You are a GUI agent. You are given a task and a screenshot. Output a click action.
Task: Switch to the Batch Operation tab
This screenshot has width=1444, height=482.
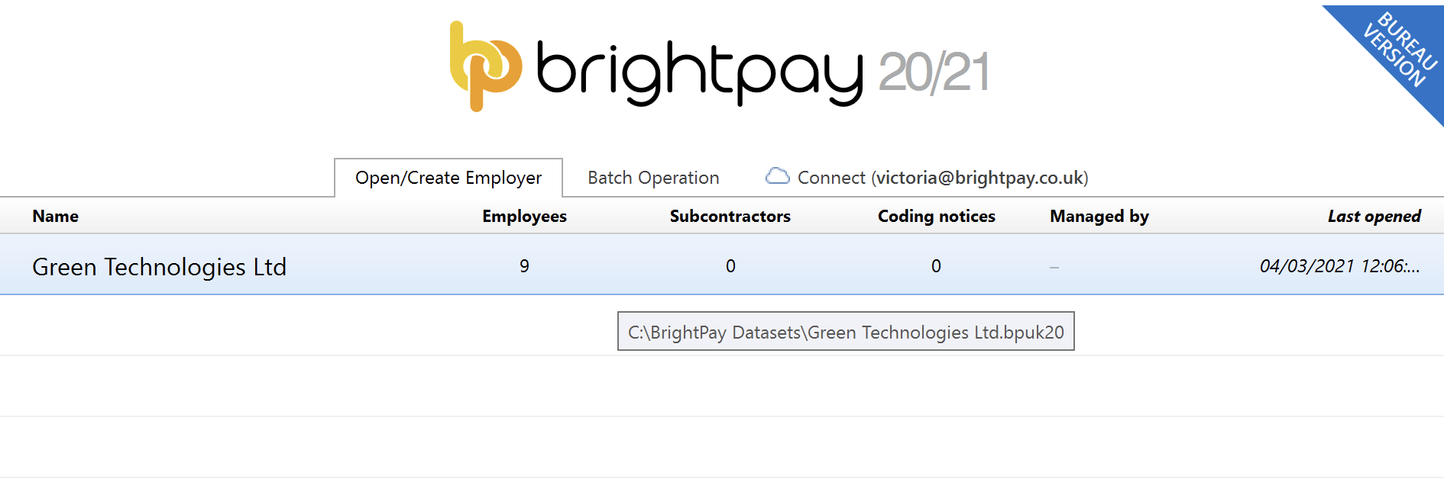[653, 178]
